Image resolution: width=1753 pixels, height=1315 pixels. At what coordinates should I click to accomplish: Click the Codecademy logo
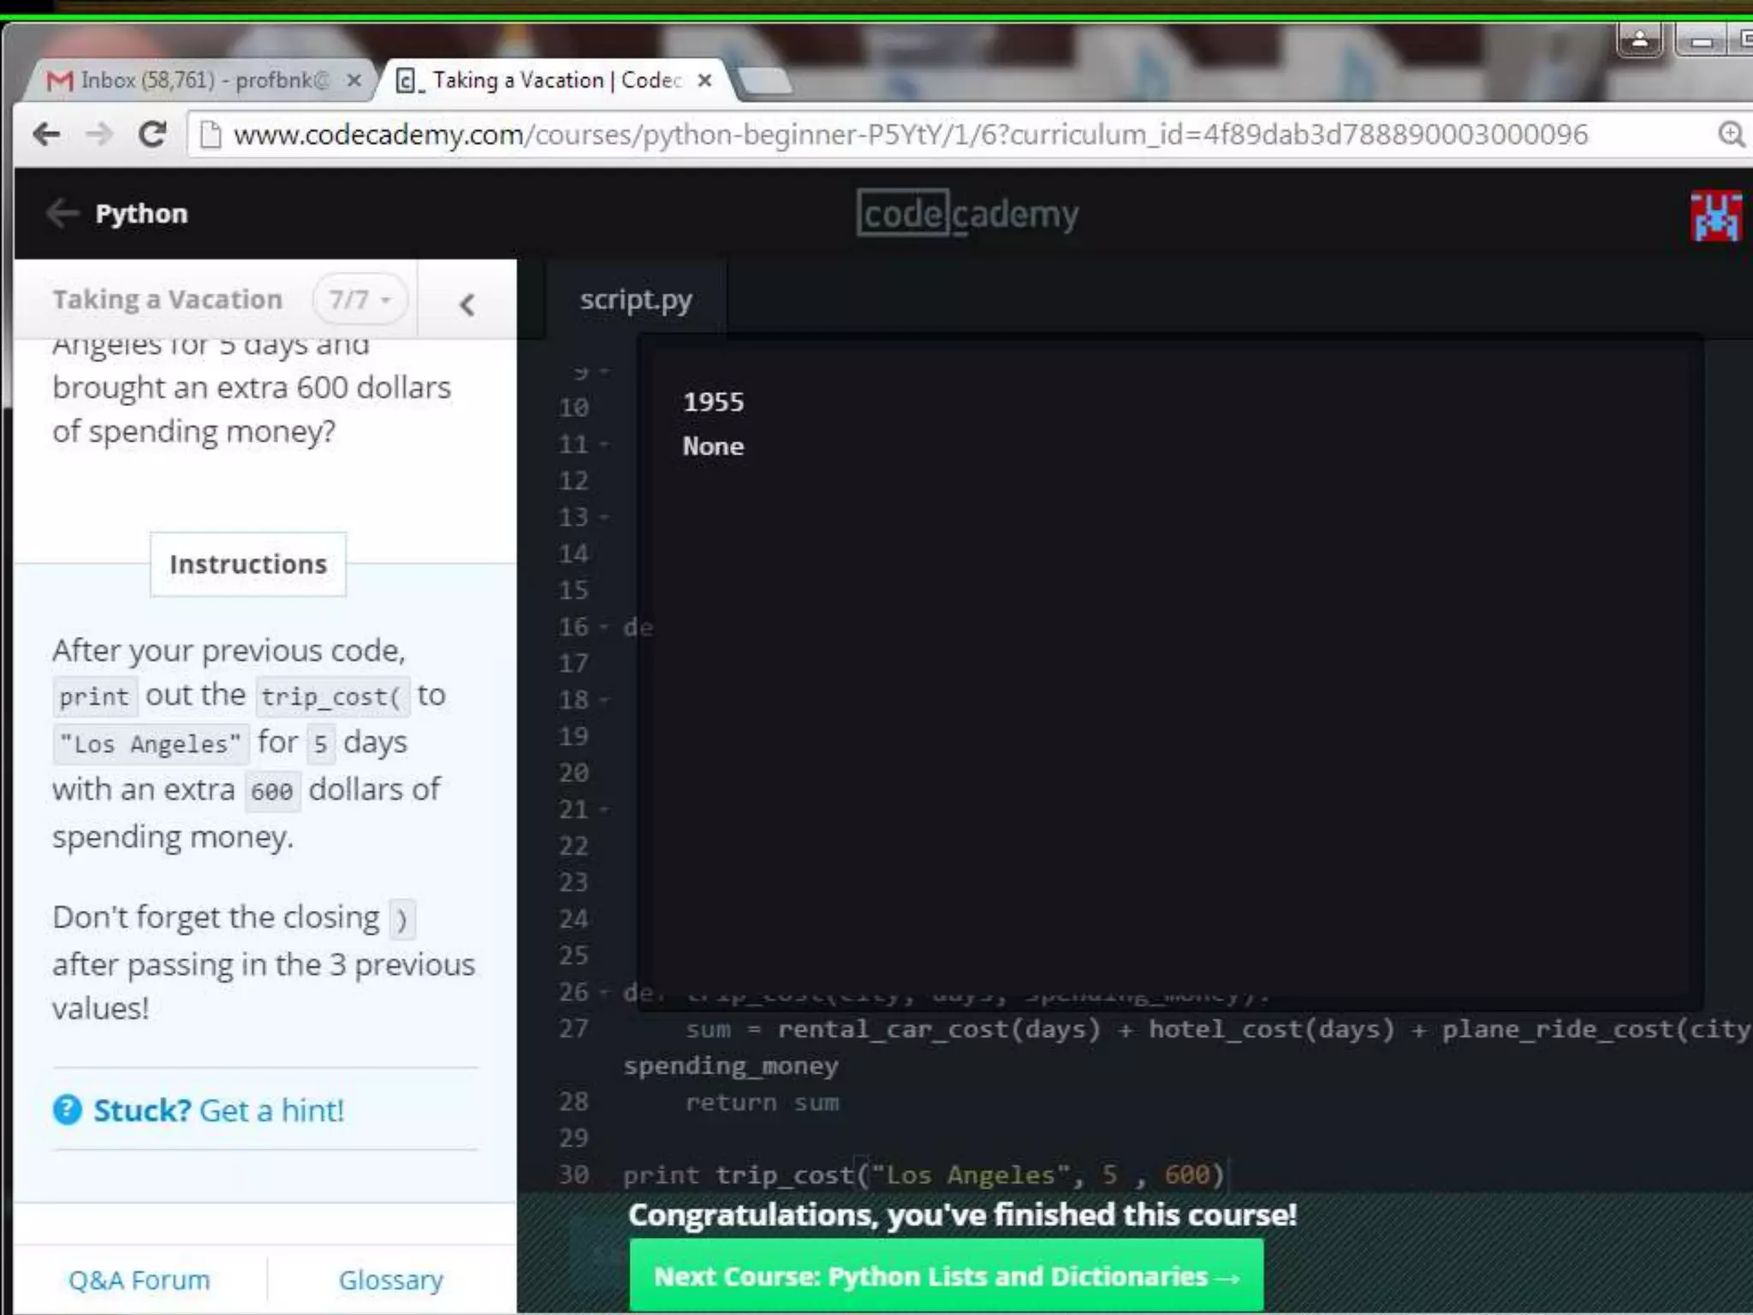coord(967,213)
